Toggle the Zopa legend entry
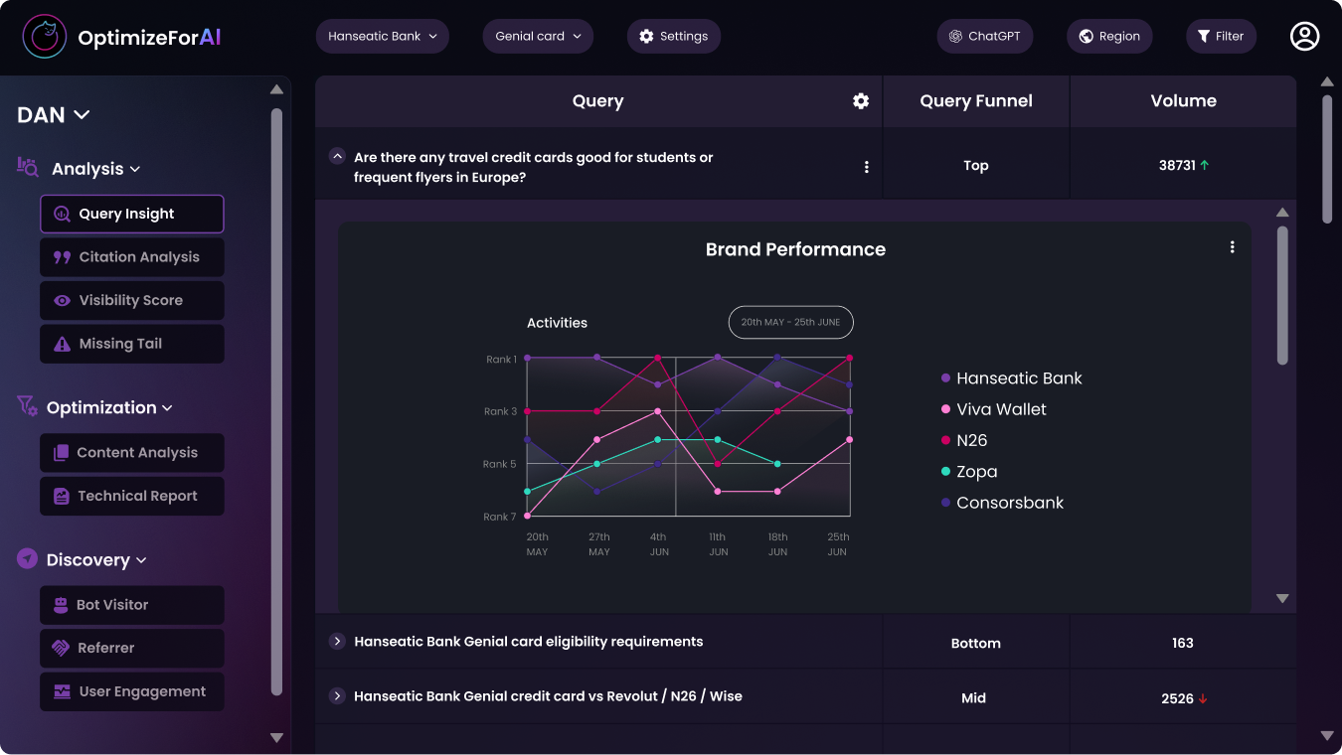Image resolution: width=1342 pixels, height=755 pixels. click(x=975, y=472)
